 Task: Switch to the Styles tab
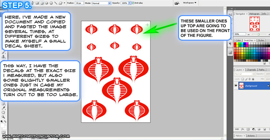261,40
